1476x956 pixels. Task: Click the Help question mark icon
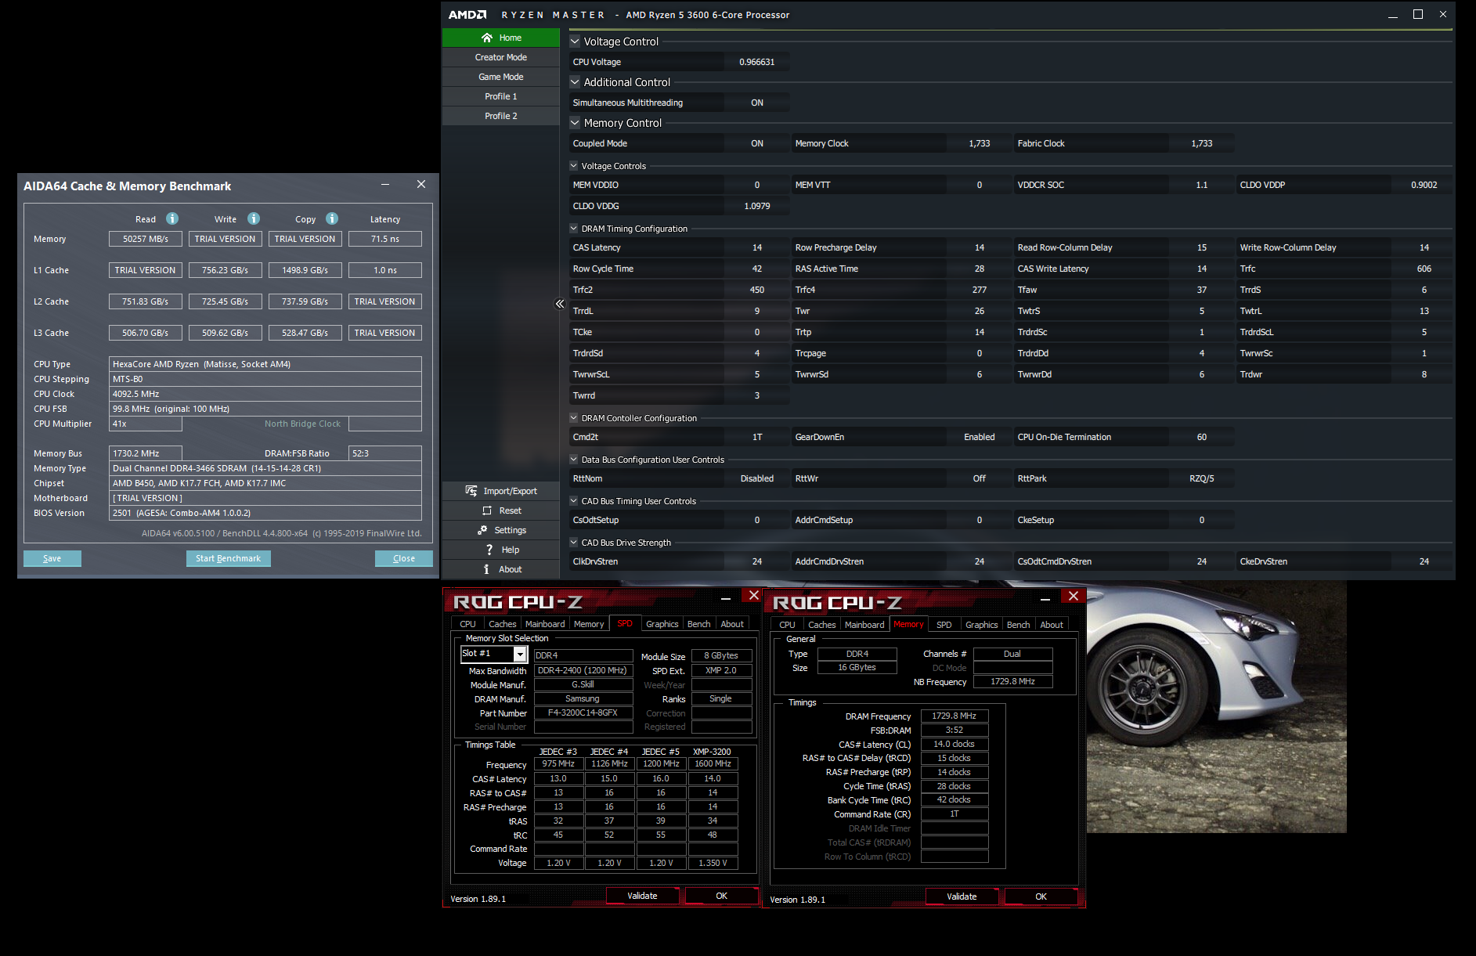(489, 550)
